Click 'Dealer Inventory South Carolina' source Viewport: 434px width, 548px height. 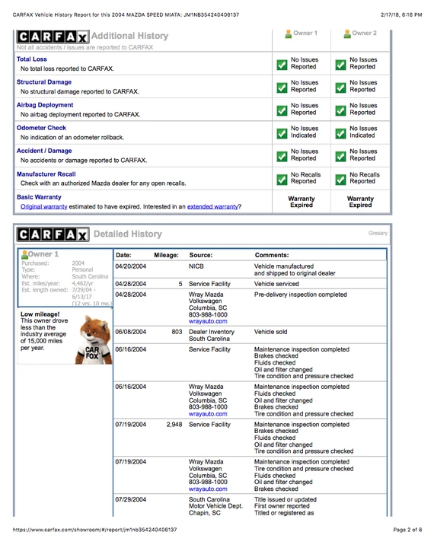pos(212,335)
